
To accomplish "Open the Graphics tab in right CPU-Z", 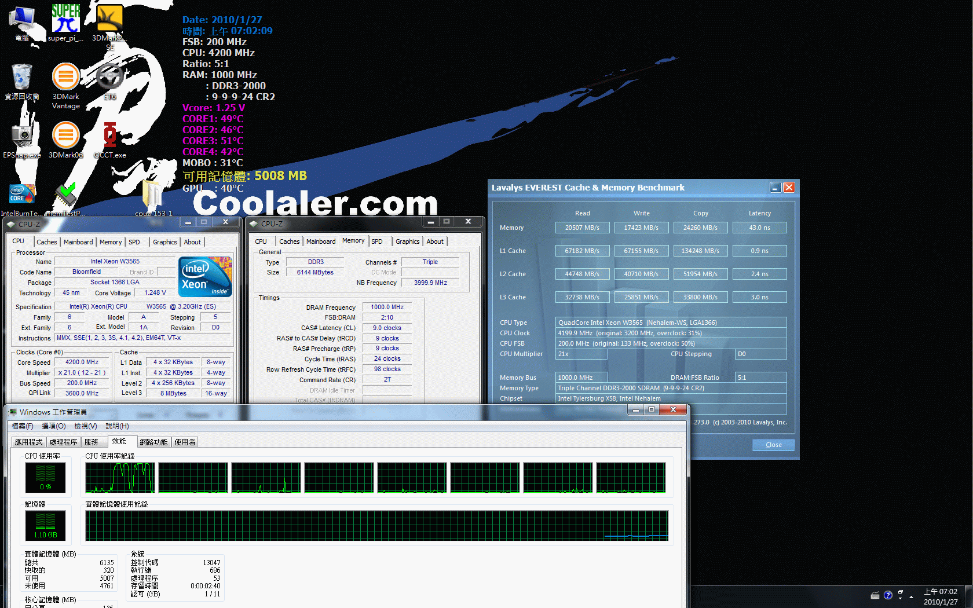I will click(408, 241).
